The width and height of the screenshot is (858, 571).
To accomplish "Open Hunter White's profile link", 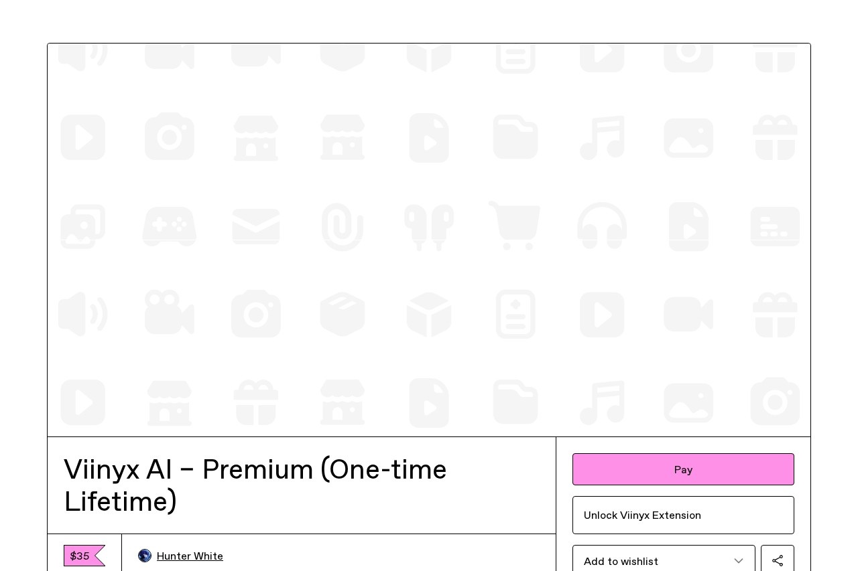I will (190, 556).
